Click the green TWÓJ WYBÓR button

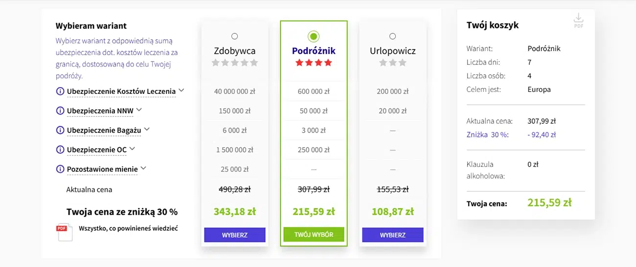pos(314,235)
